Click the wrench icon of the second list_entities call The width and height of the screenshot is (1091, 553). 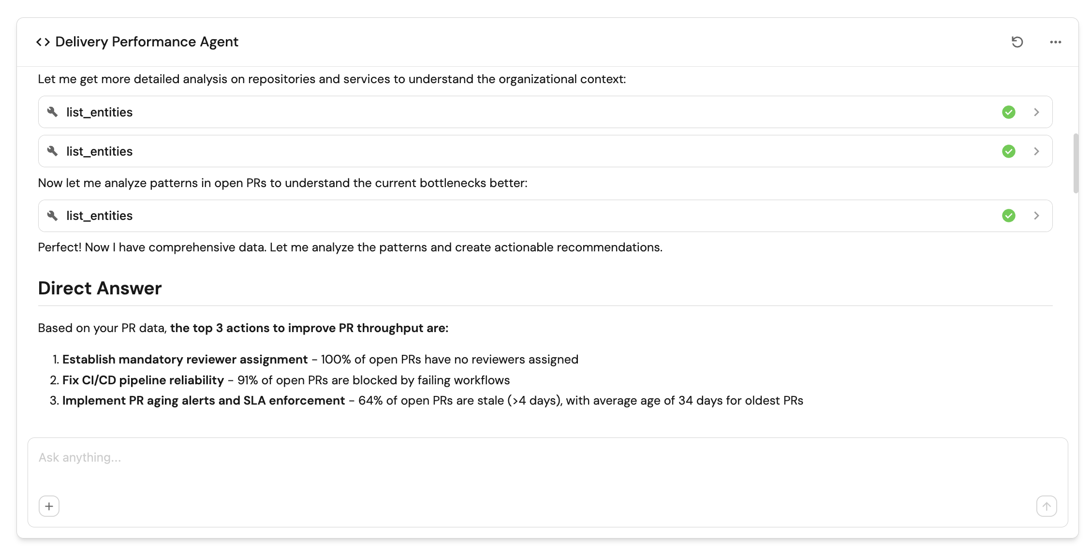point(53,151)
